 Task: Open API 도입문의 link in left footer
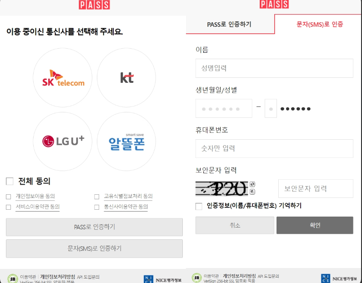(x=88, y=277)
